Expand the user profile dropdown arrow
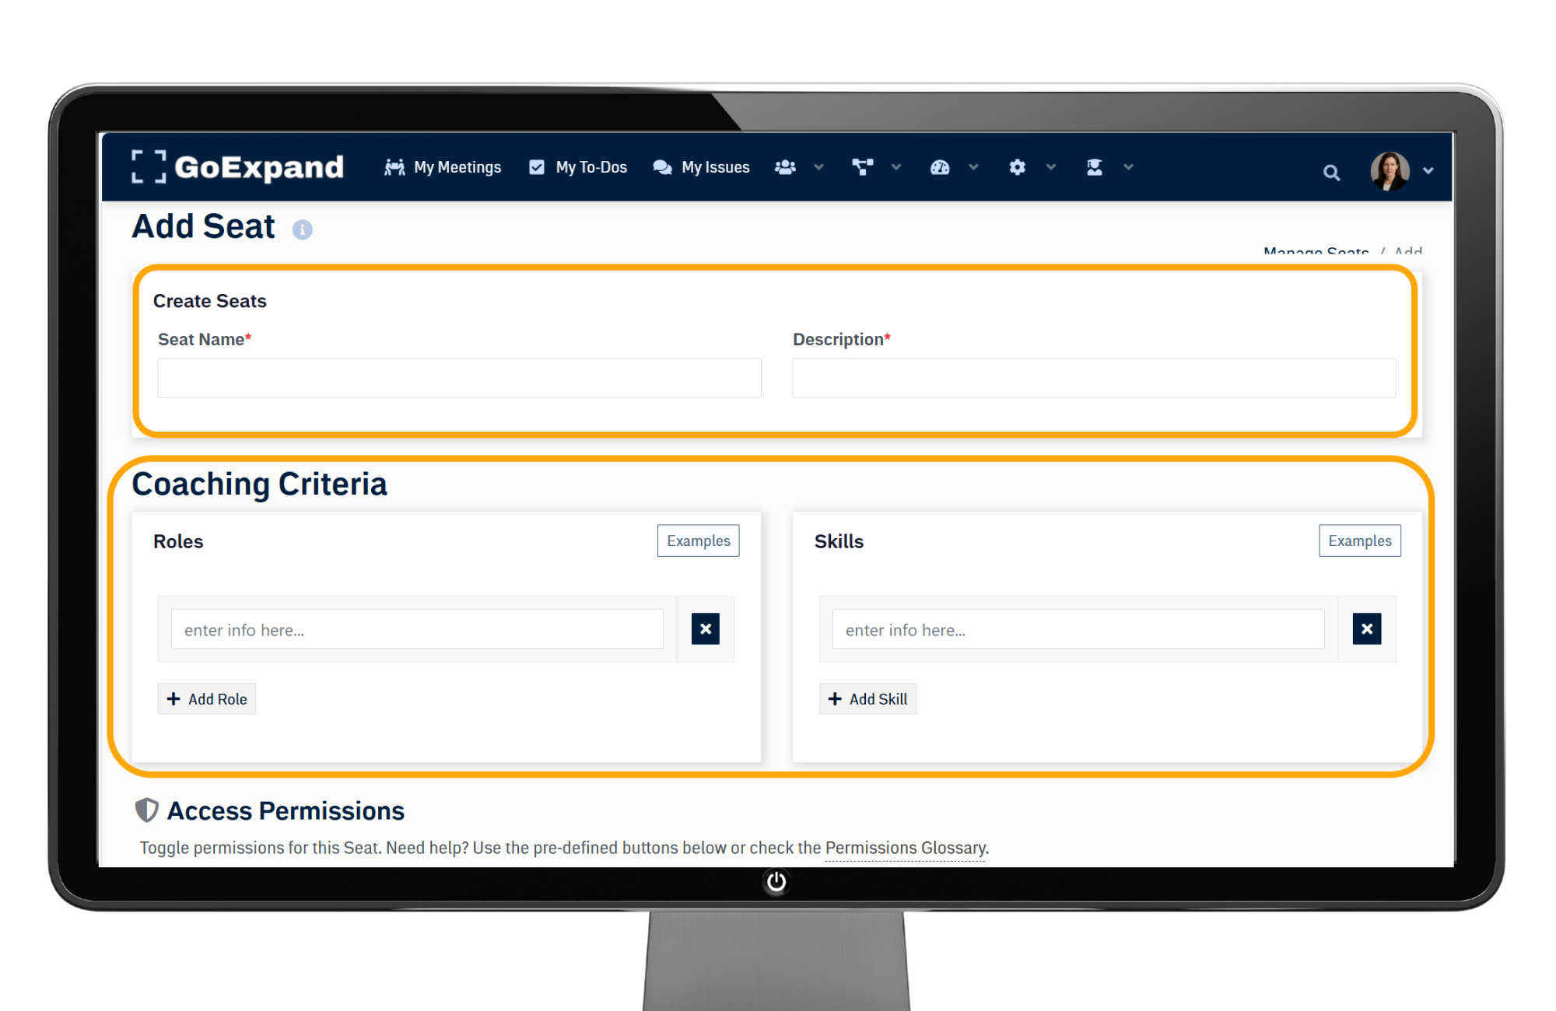Screen dimensions: 1556x1011 (x=1428, y=171)
